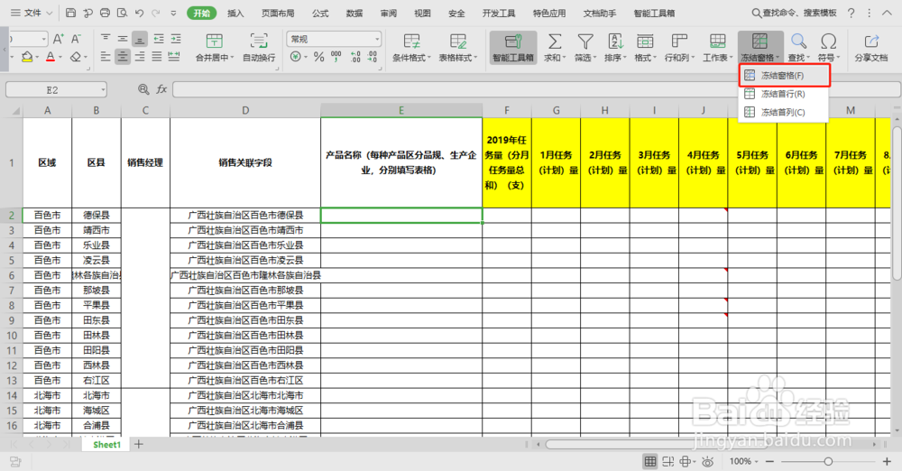This screenshot has height=471, width=902.
Task: Click the Symbol (符号) omega icon
Action: [828, 41]
